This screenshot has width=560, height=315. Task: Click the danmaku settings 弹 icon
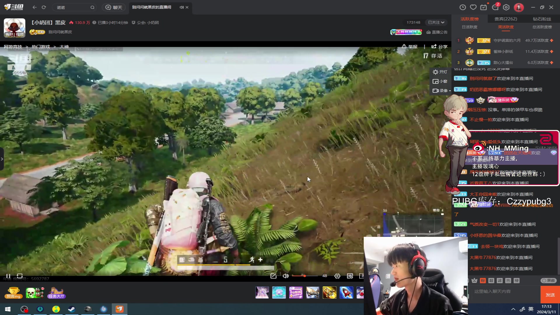[x=350, y=276]
